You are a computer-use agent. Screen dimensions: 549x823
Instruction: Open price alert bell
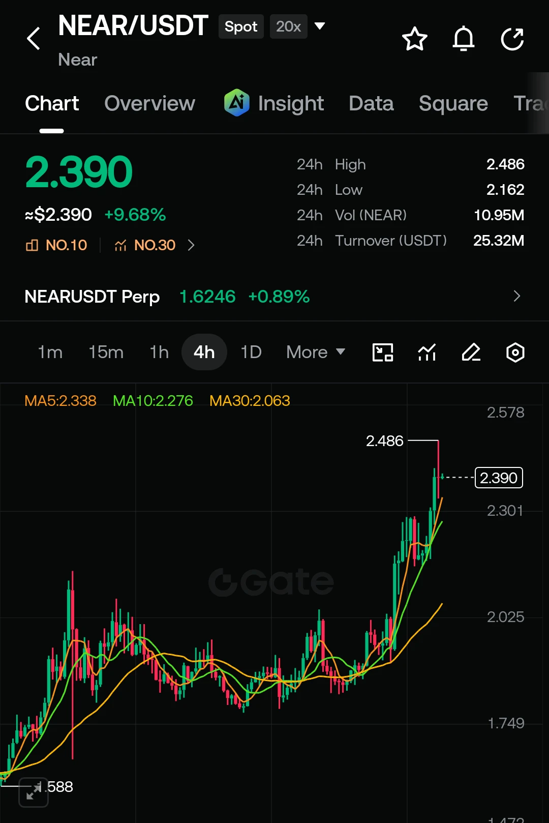pos(464,39)
